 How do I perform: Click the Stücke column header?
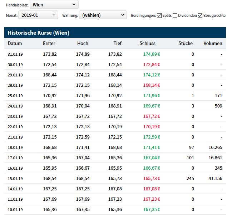(186, 43)
